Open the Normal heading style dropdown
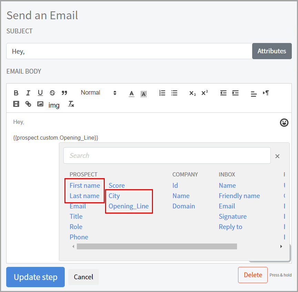298x292 pixels. tap(99, 93)
